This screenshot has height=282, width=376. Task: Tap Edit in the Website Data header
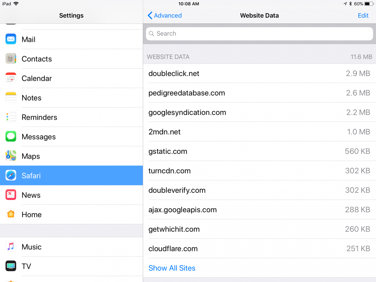[x=363, y=15]
